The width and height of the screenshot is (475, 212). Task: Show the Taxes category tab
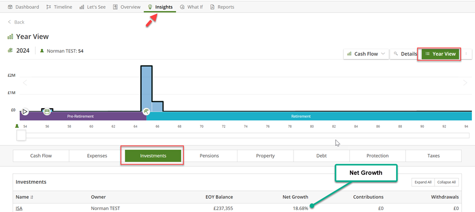(x=433, y=156)
